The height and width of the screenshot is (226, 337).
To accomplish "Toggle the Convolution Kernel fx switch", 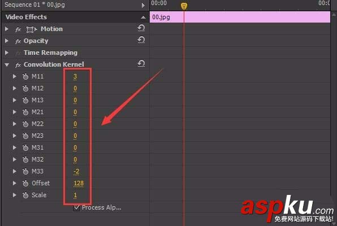I will pos(18,64).
